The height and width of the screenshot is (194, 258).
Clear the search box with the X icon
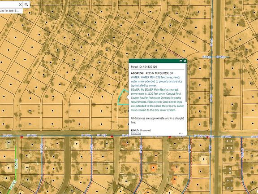click(x=20, y=4)
